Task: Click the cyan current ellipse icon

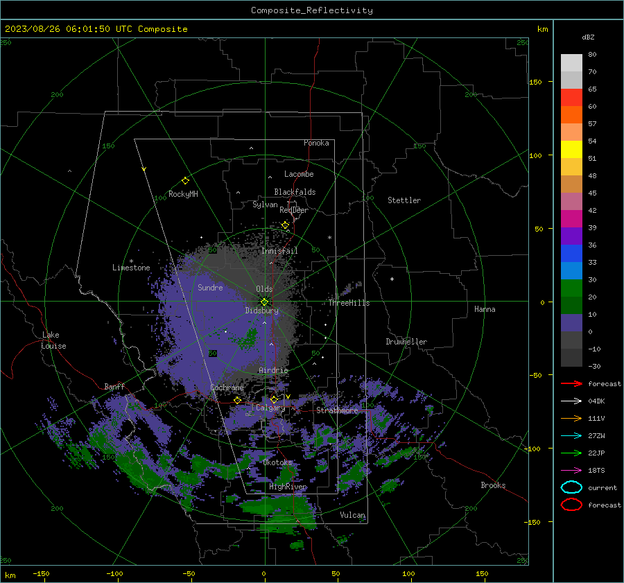Action: tap(571, 487)
